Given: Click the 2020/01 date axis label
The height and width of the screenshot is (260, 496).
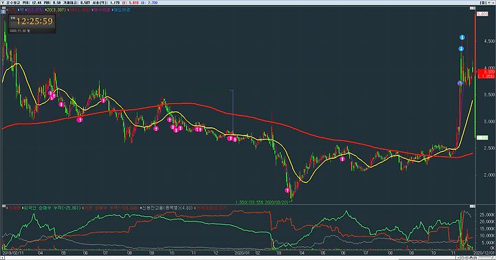Looking at the screenshot, I should coord(242,253).
